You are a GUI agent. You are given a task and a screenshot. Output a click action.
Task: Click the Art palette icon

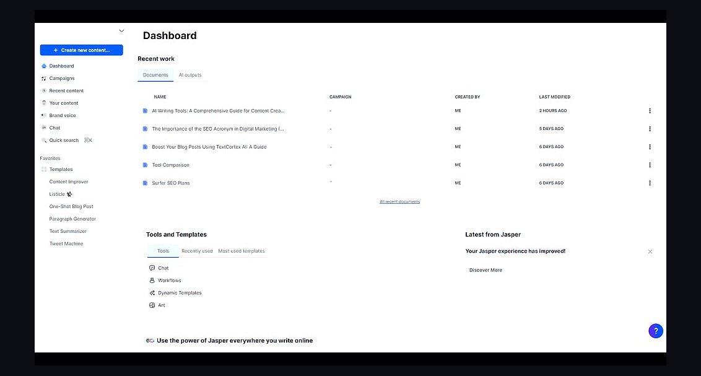click(x=152, y=305)
